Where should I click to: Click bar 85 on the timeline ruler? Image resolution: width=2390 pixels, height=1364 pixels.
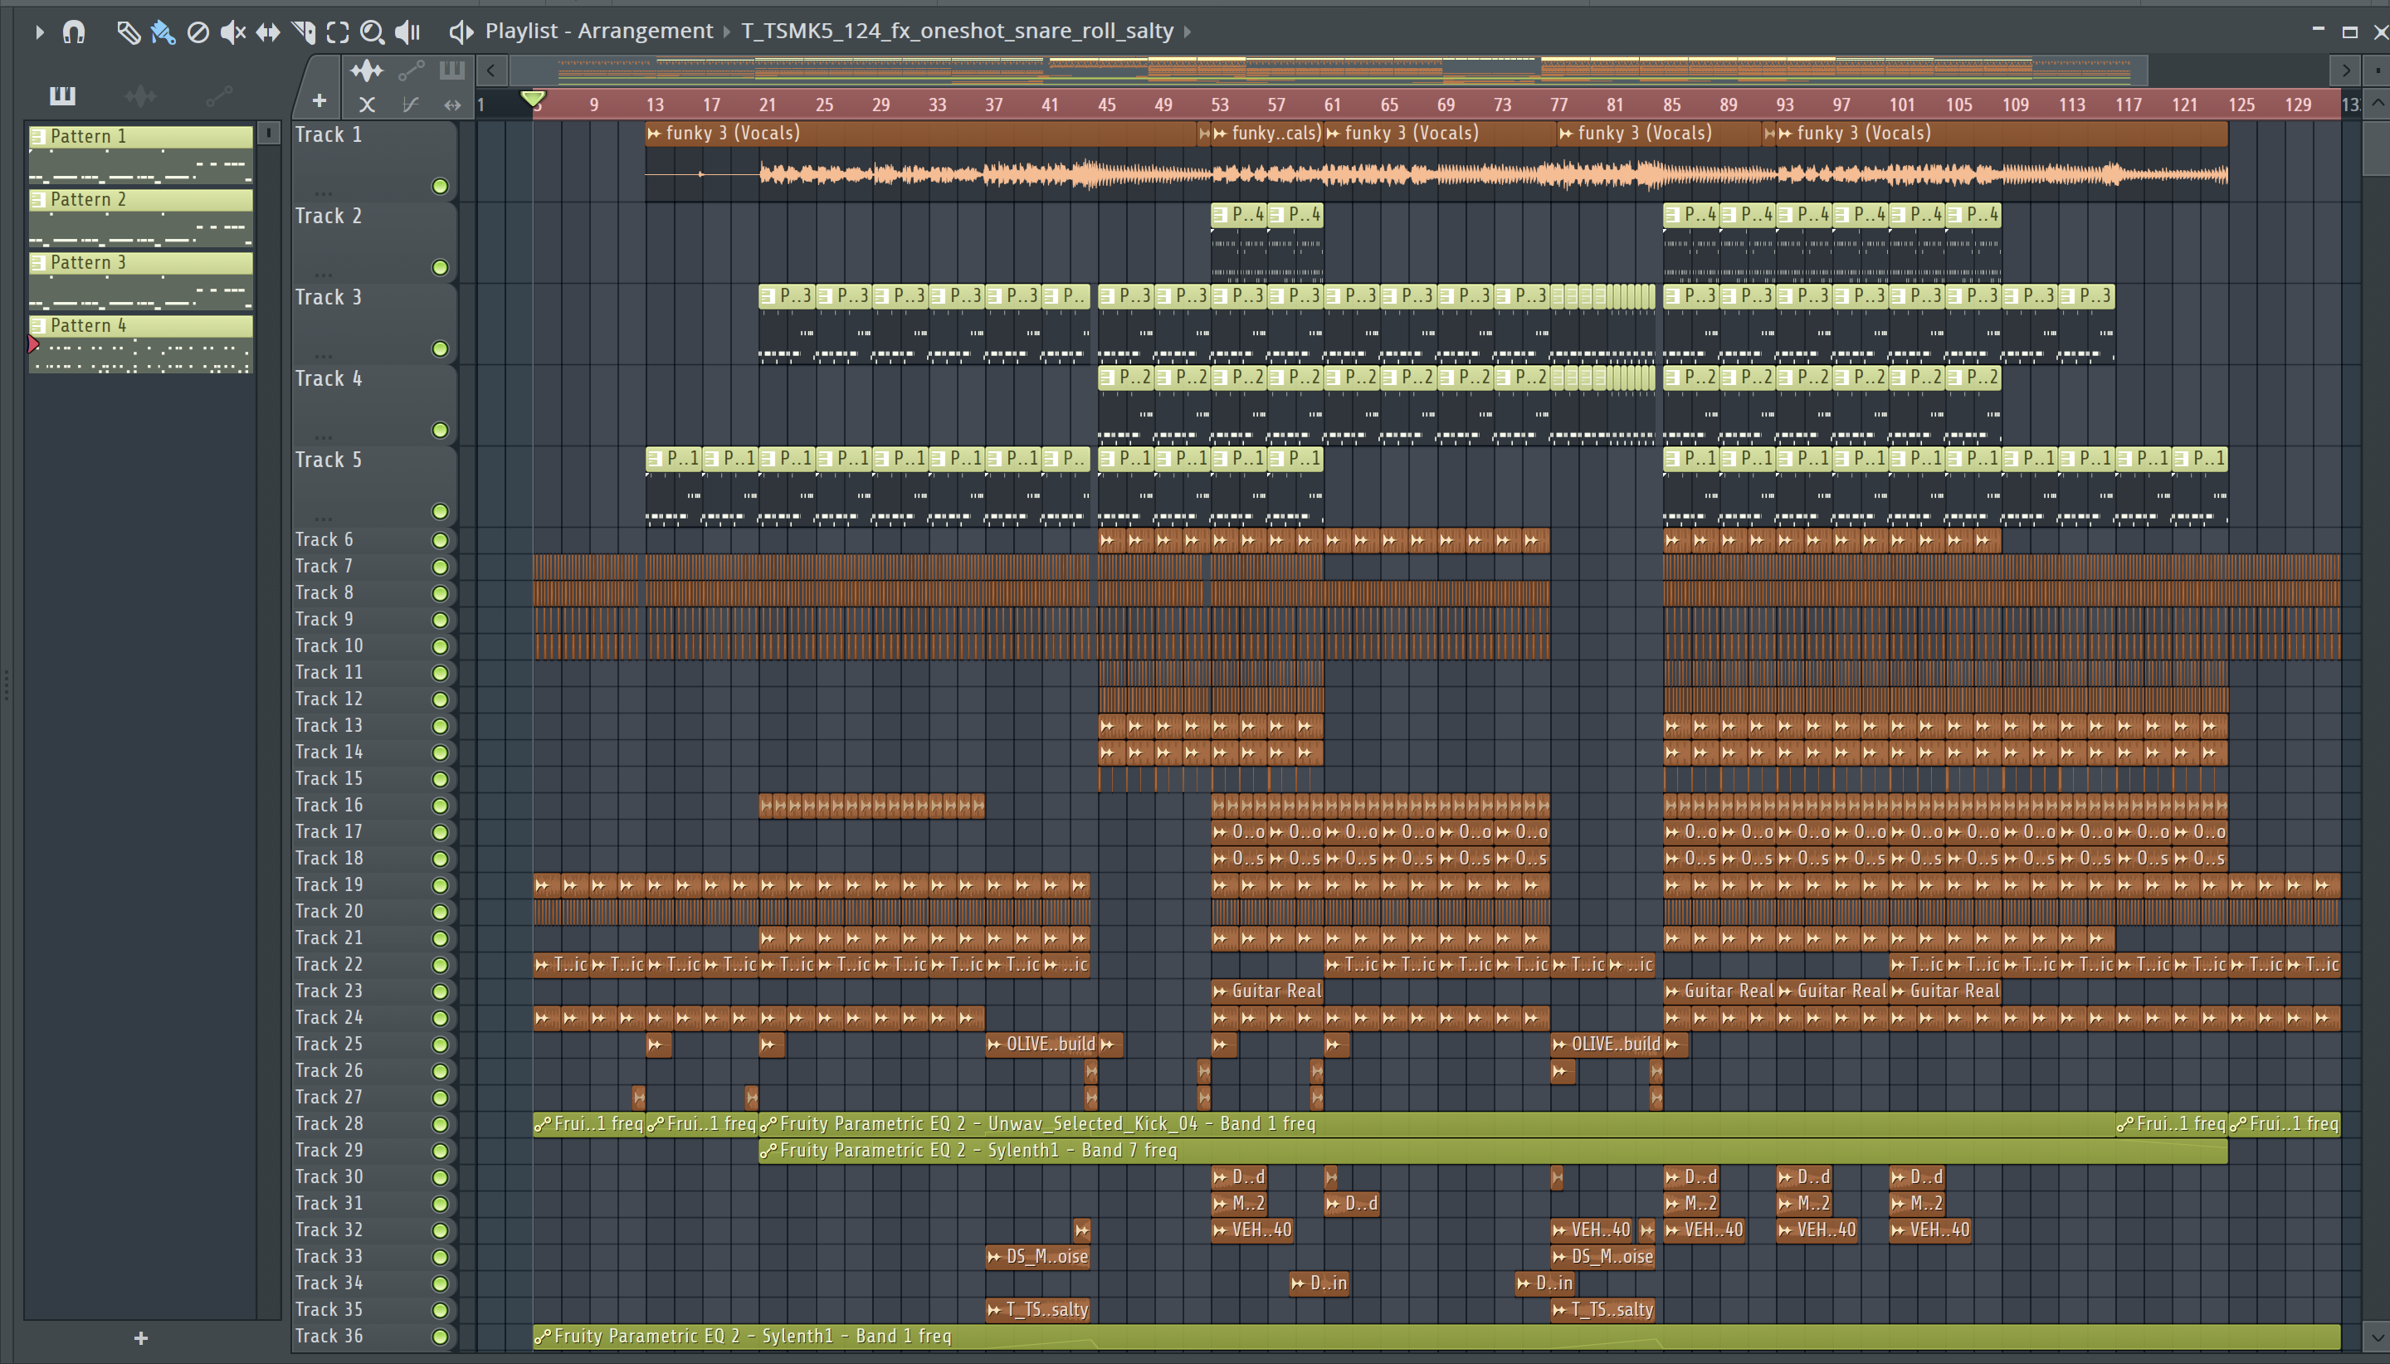tap(1671, 105)
